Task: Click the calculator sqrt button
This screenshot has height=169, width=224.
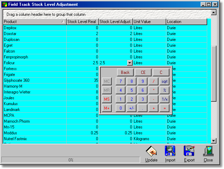Action: pyautogui.click(x=165, y=81)
